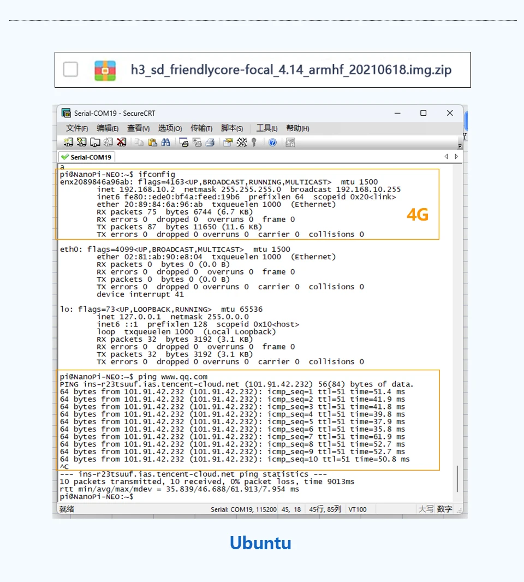Viewport: 524px width, 582px height.
Task: Open the 编辑(E) menu
Action: 108,128
